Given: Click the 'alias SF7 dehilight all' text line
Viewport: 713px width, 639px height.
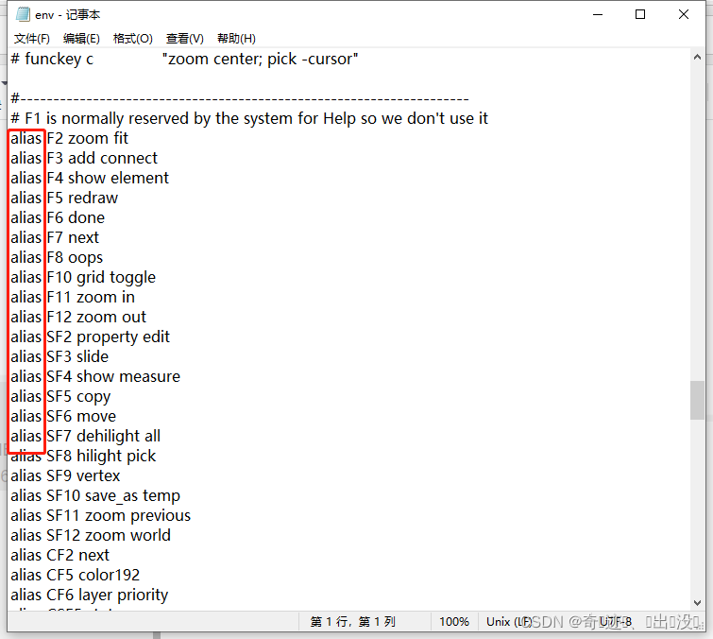Looking at the screenshot, I should click(x=102, y=437).
